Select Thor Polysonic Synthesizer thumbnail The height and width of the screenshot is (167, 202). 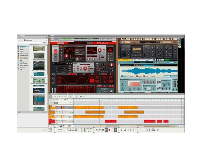click(39, 65)
